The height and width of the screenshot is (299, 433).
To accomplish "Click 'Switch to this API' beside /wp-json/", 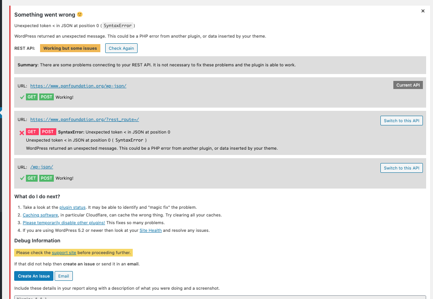I will click(x=401, y=168).
